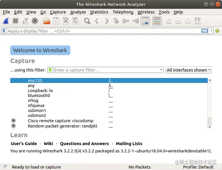Save this capture file icon

point(56,21)
